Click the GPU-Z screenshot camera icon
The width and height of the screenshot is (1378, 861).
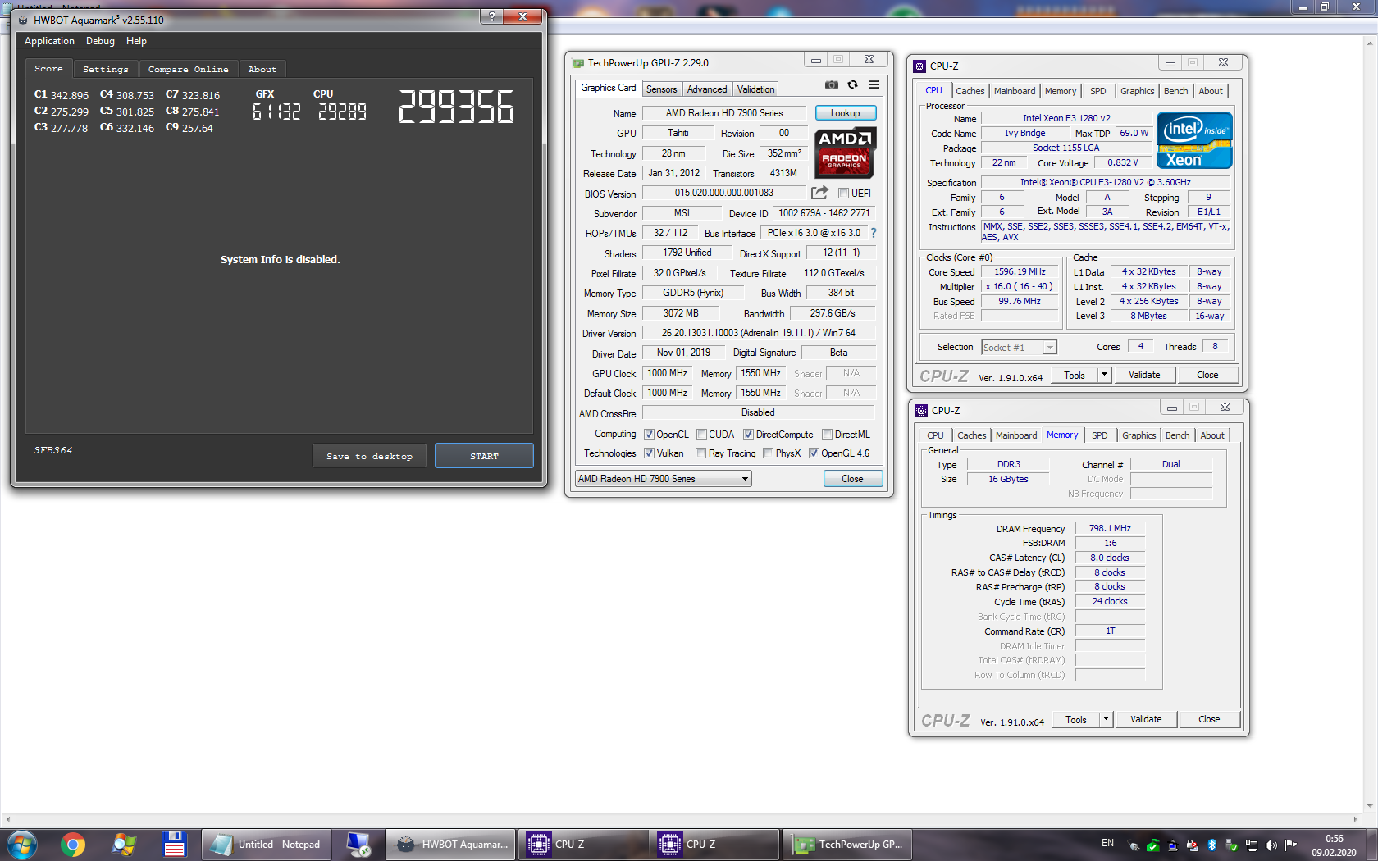tap(832, 84)
